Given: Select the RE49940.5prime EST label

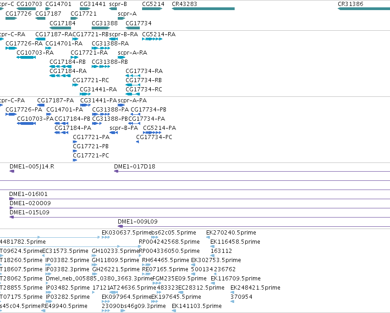Looking at the screenshot, I should coord(65,306).
